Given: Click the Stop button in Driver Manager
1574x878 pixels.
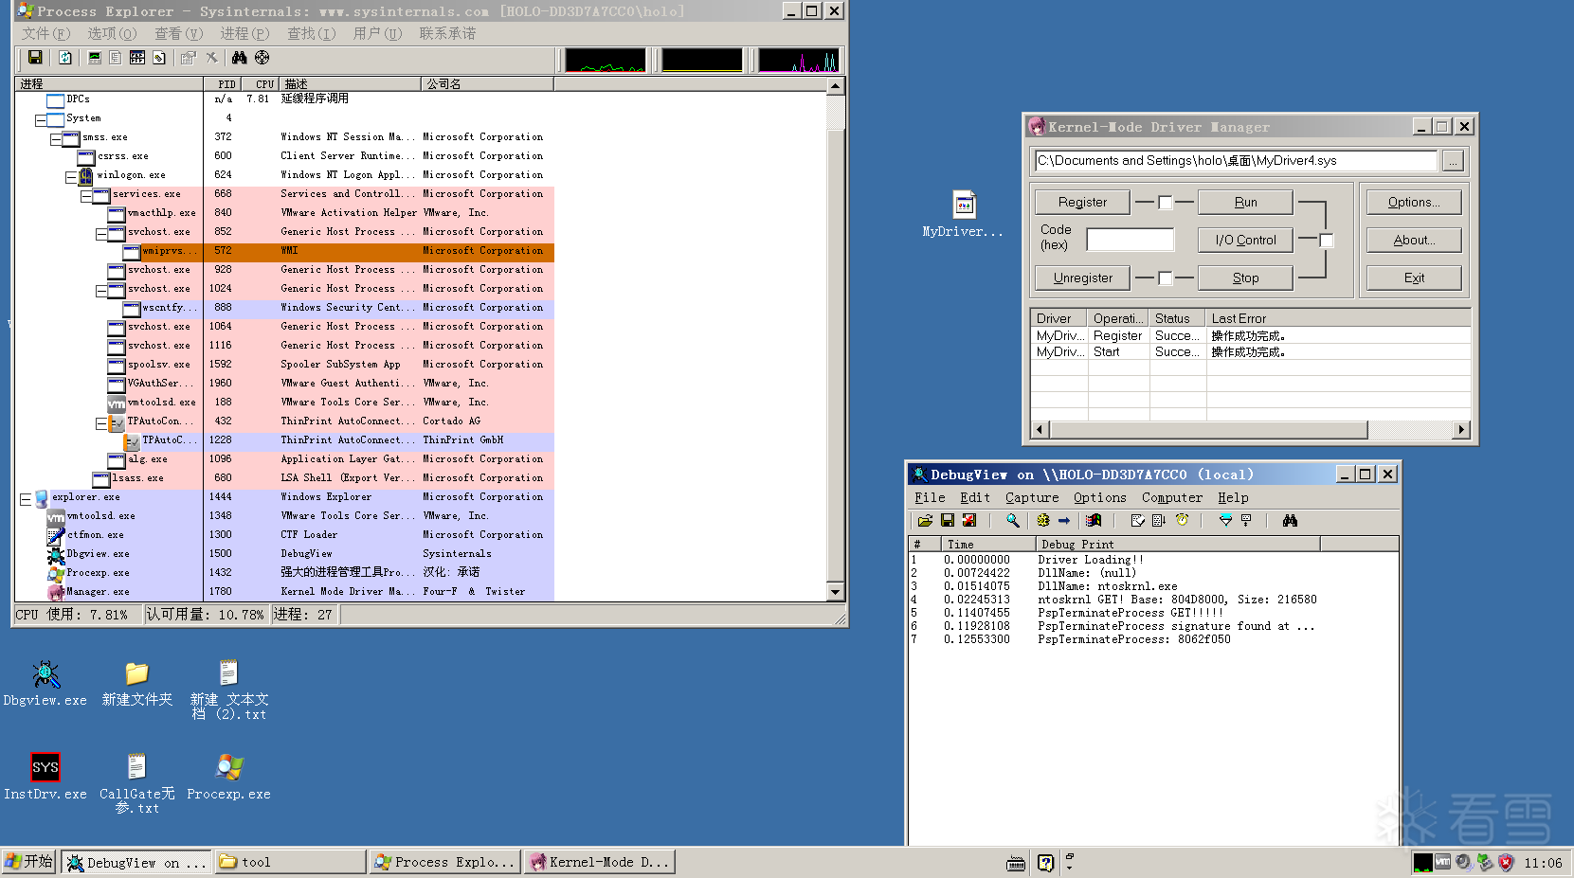Looking at the screenshot, I should (1245, 278).
